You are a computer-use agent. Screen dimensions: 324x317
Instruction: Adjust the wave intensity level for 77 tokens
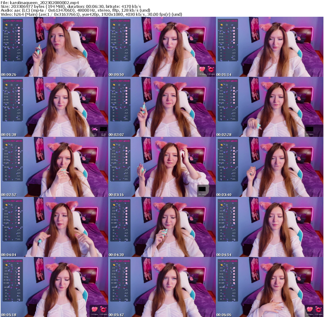[19, 53]
